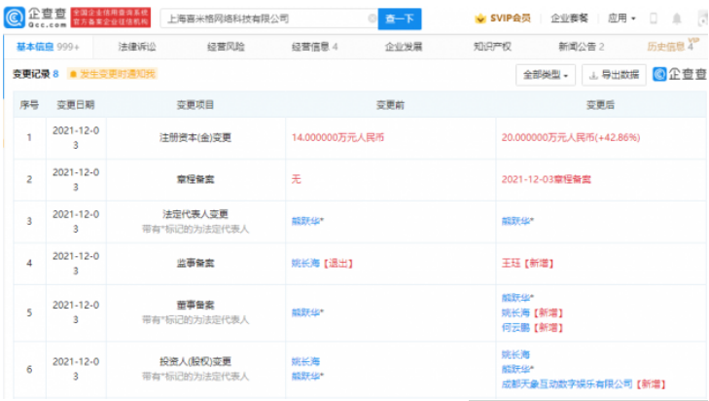Click the download icon in export data button

(x=593, y=75)
